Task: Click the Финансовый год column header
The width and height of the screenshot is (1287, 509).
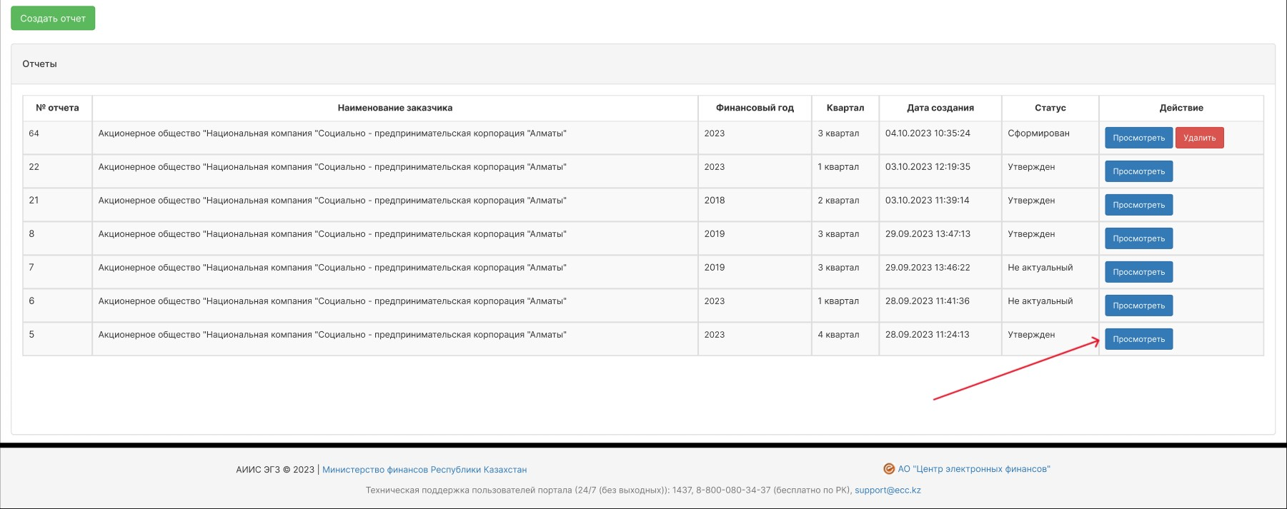Action: pos(755,108)
